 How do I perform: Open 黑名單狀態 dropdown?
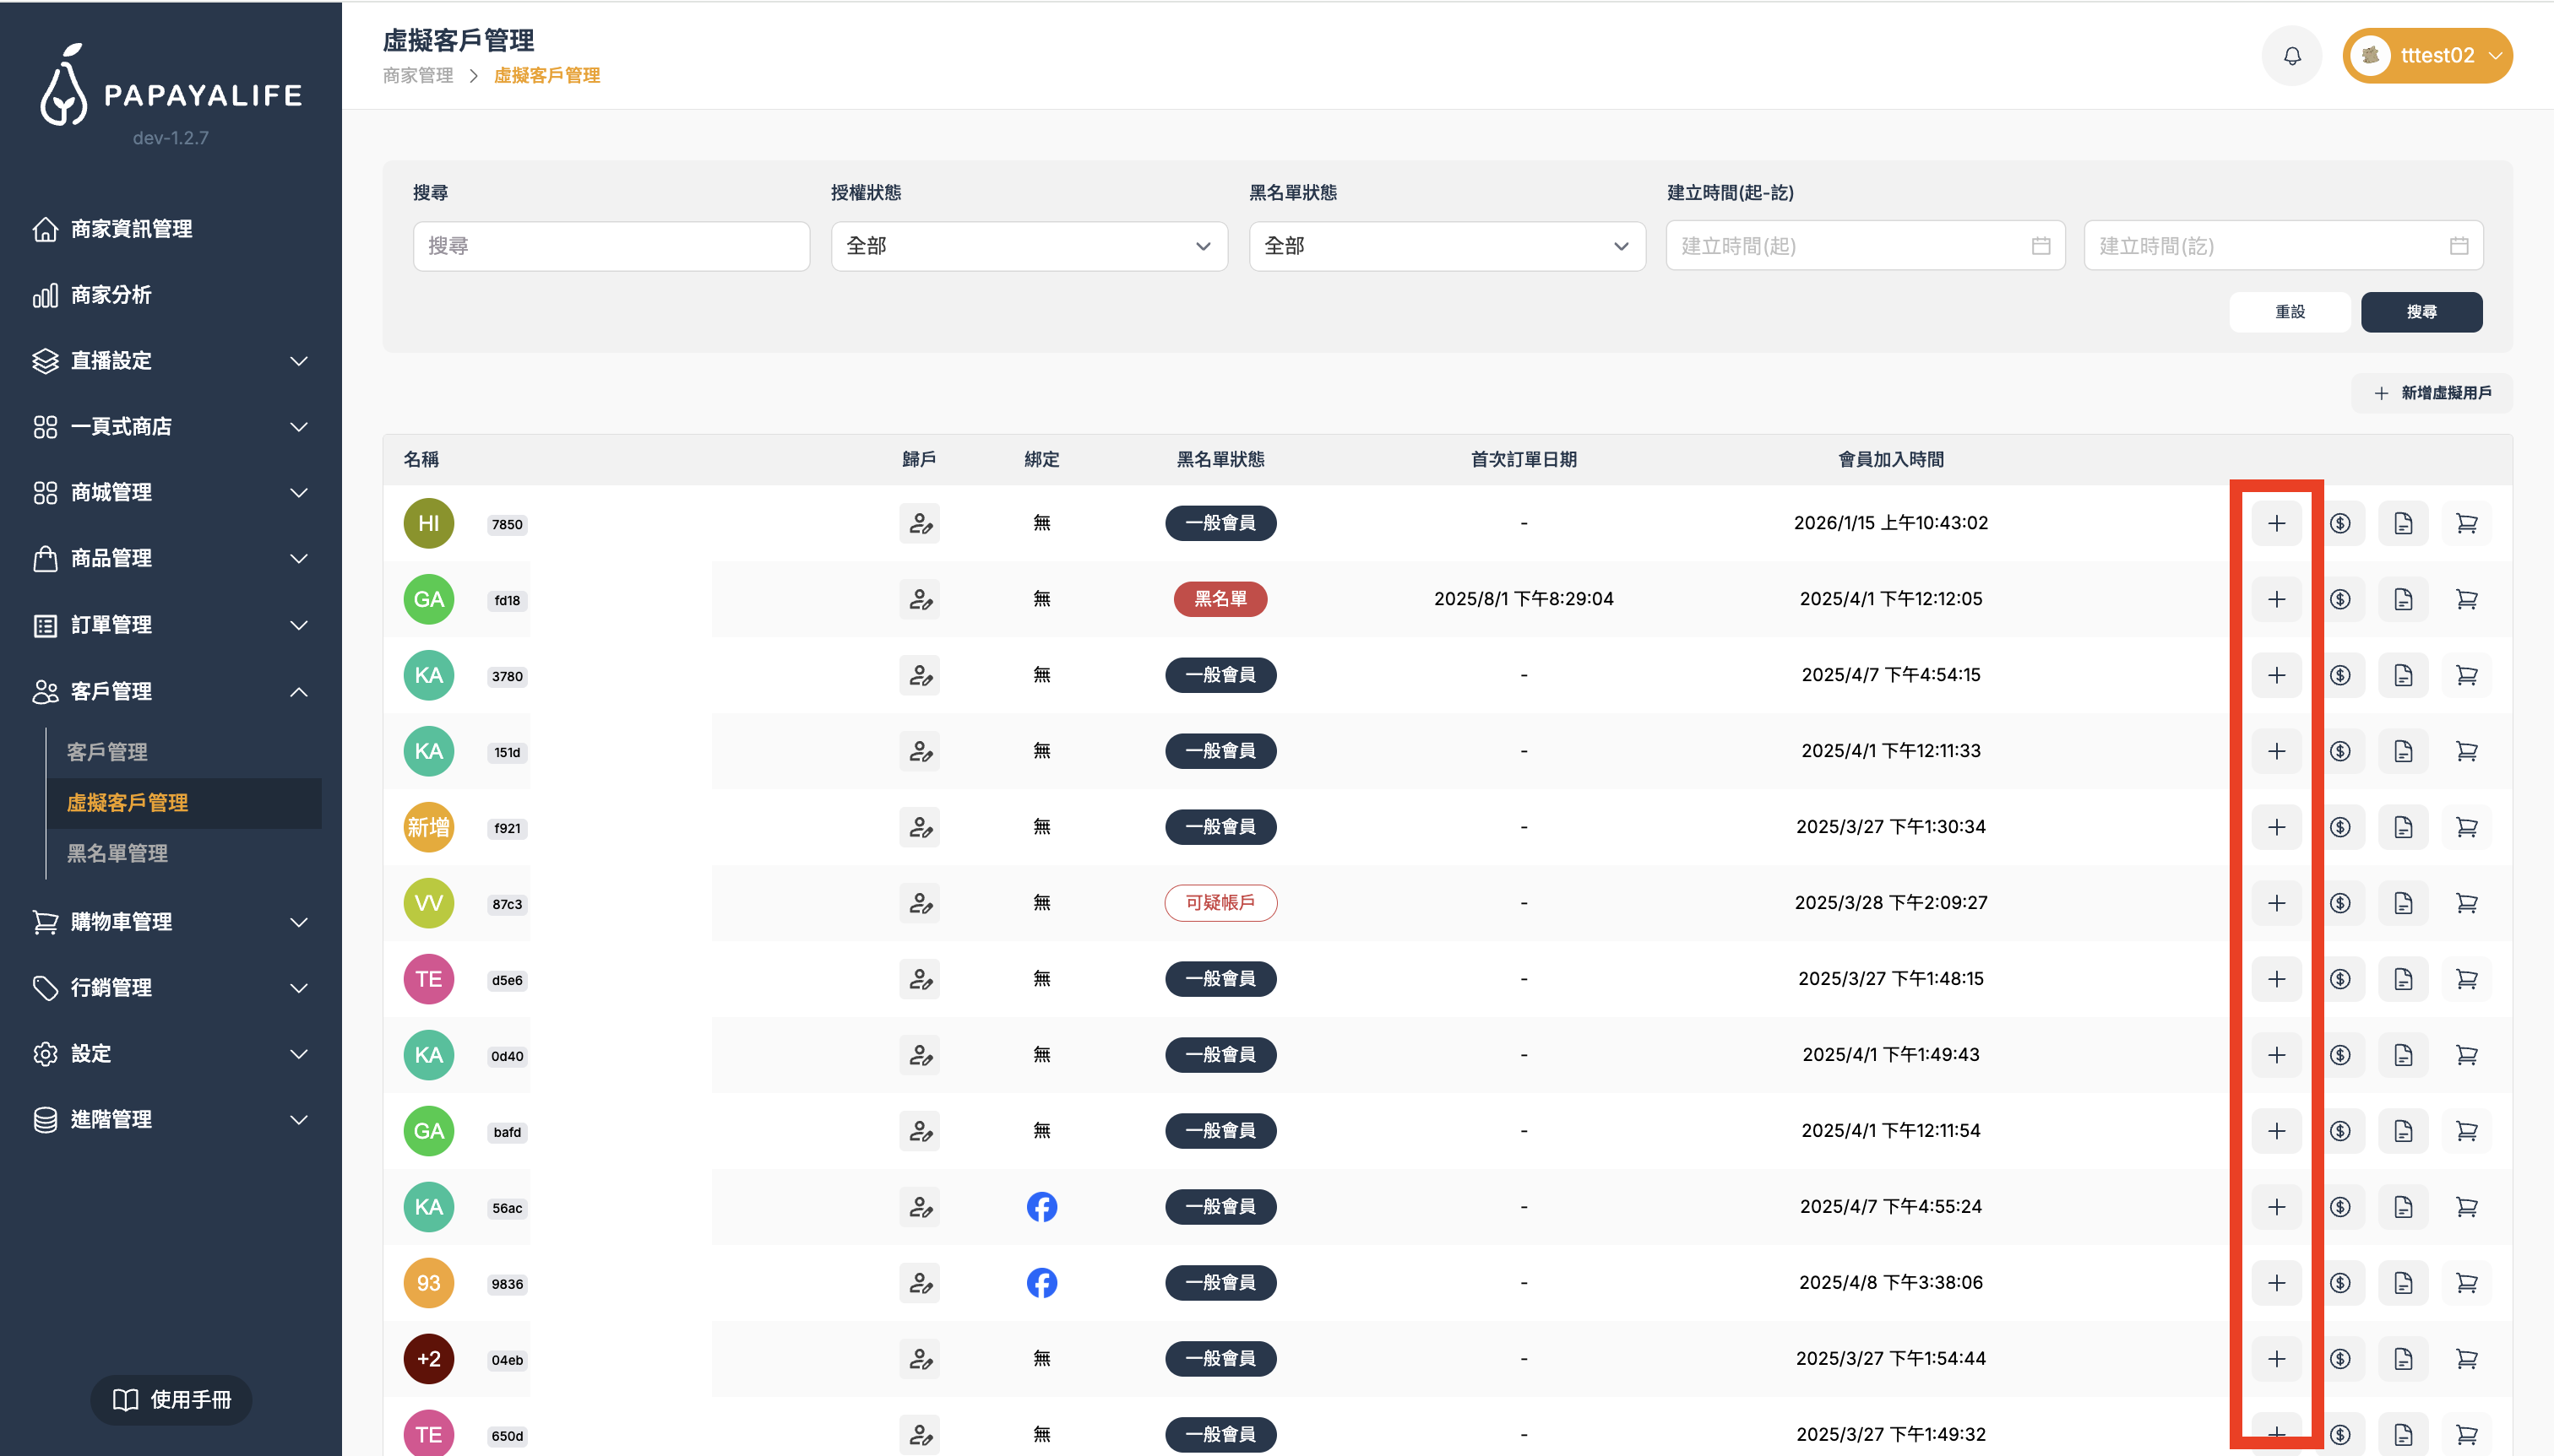click(1447, 246)
